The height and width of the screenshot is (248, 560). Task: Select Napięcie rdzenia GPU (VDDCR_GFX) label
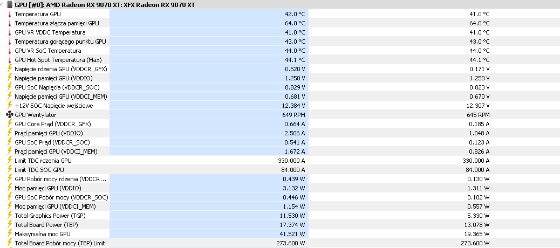[61, 69]
